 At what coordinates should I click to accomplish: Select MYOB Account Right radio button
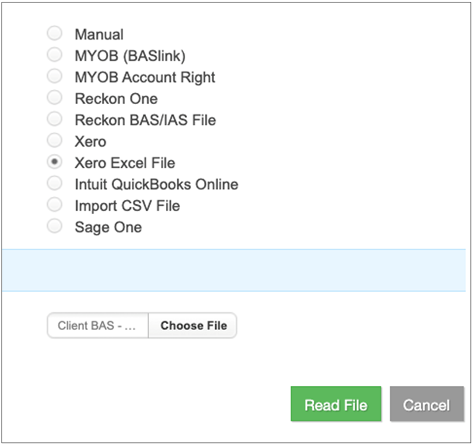(55, 77)
